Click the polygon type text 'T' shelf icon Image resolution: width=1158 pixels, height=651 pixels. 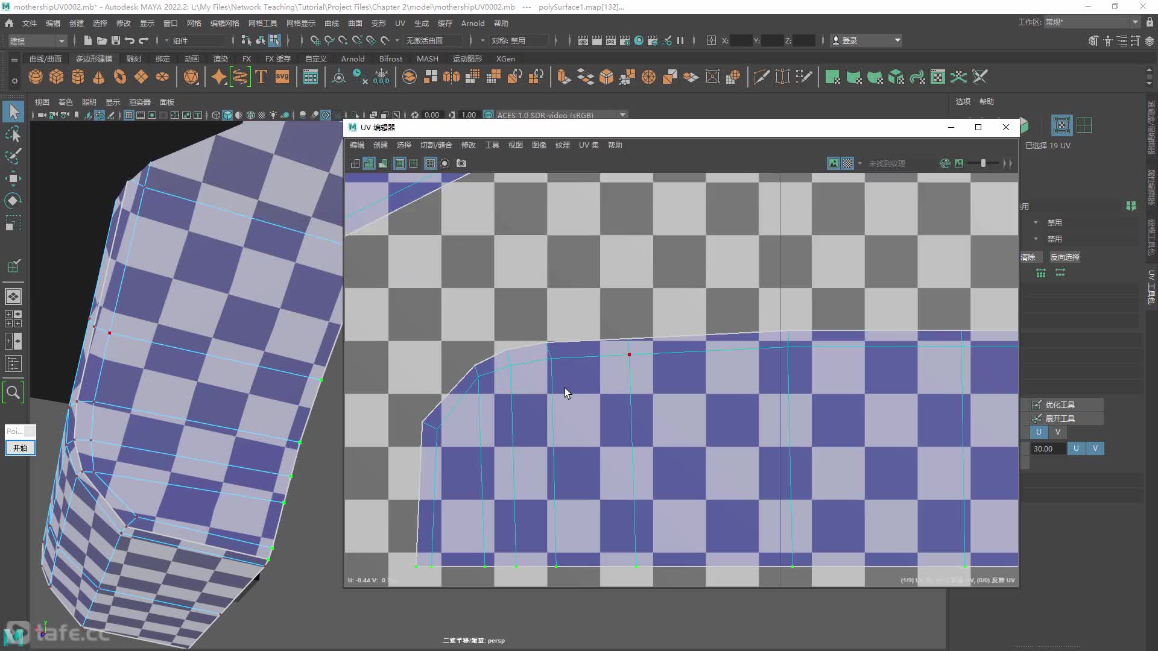(x=261, y=77)
